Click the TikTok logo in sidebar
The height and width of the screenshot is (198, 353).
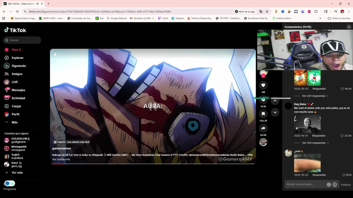(x=15, y=30)
